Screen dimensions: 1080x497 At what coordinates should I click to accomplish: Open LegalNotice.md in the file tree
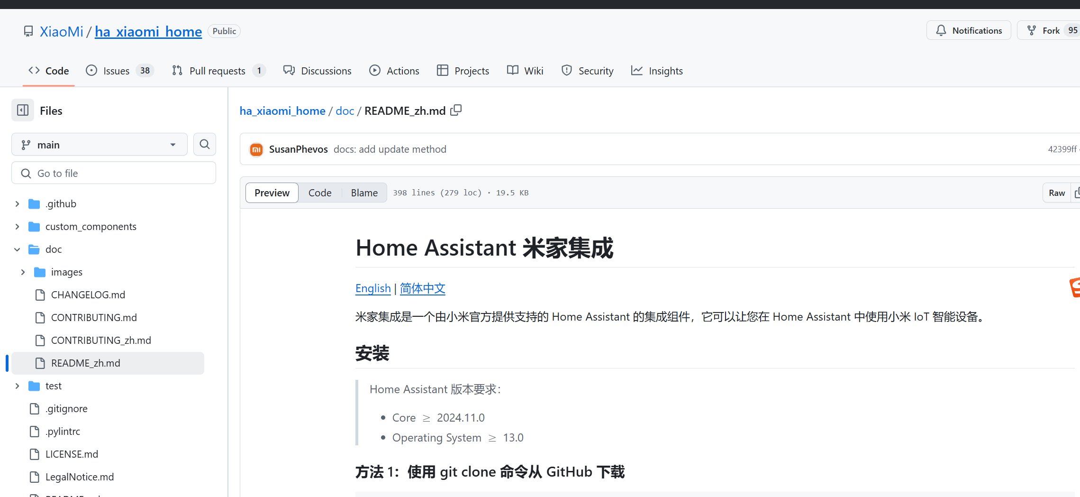pyautogui.click(x=80, y=477)
